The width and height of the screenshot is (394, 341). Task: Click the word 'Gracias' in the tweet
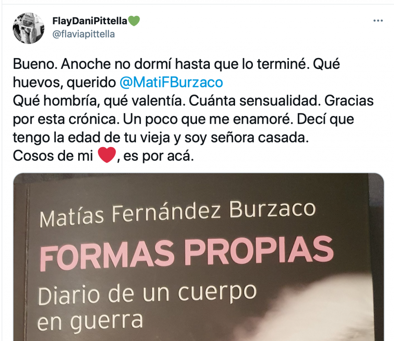coord(349,101)
